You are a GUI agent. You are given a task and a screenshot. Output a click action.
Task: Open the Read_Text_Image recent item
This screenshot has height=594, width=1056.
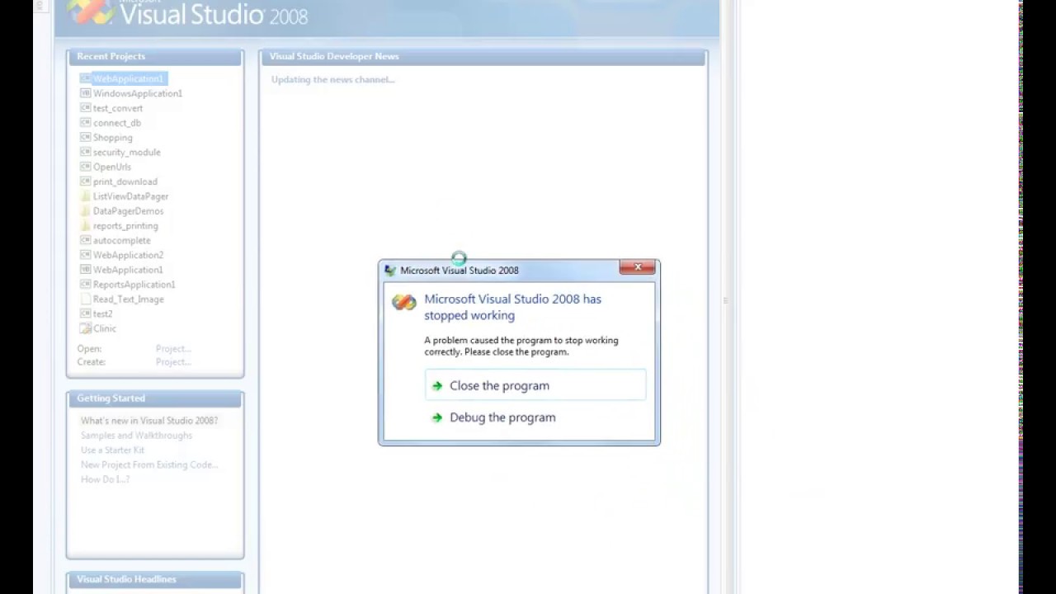pos(129,299)
